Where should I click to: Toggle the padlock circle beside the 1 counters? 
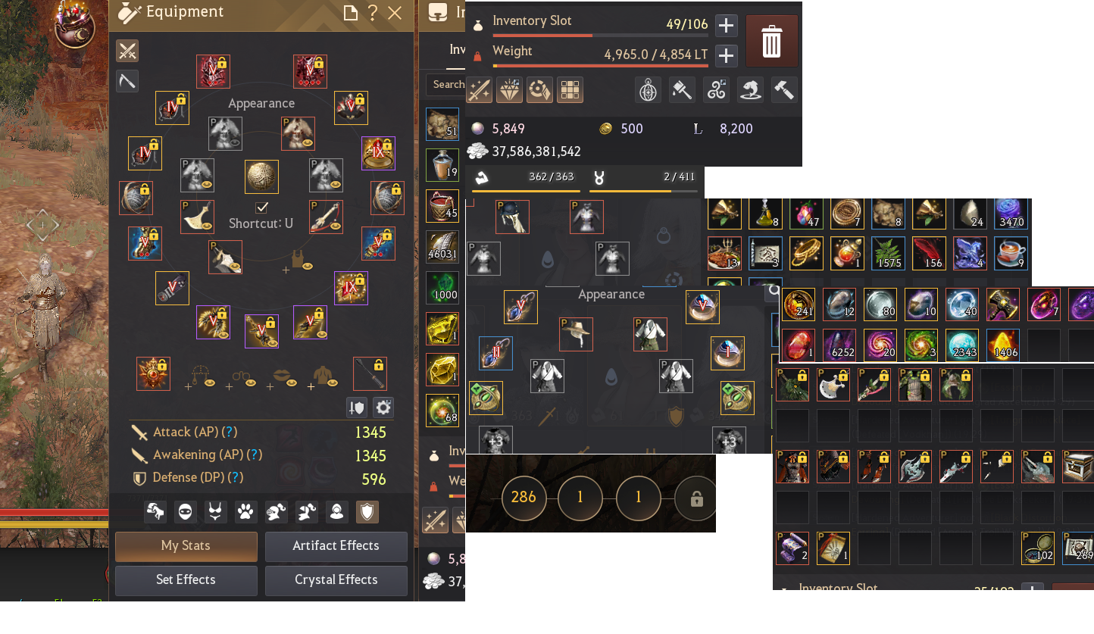[696, 499]
